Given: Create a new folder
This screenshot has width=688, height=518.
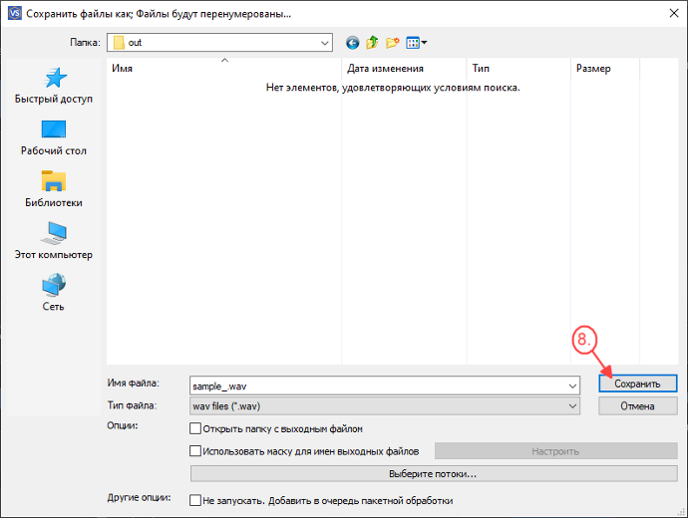Looking at the screenshot, I should click(x=392, y=43).
